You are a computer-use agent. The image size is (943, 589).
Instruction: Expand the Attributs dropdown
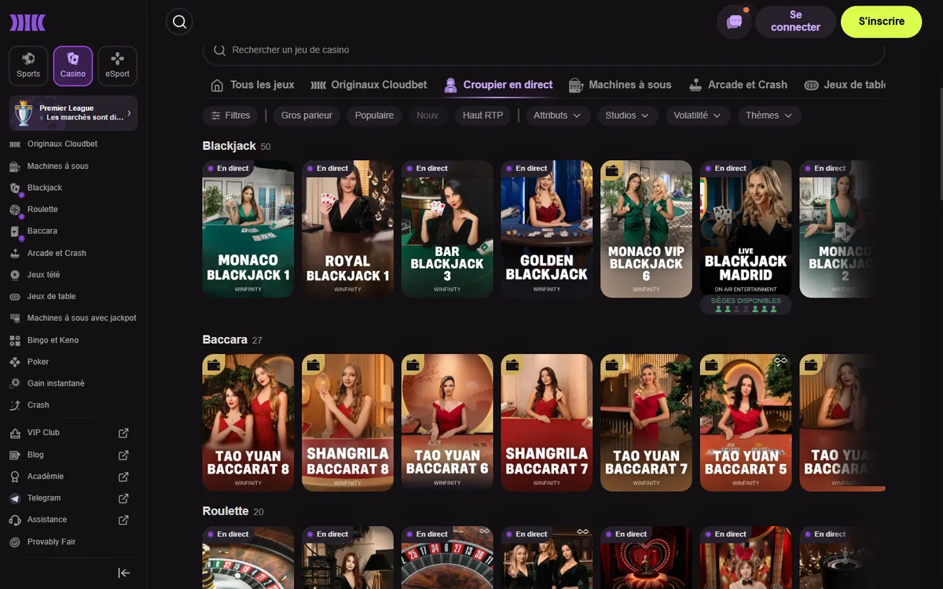pos(557,115)
